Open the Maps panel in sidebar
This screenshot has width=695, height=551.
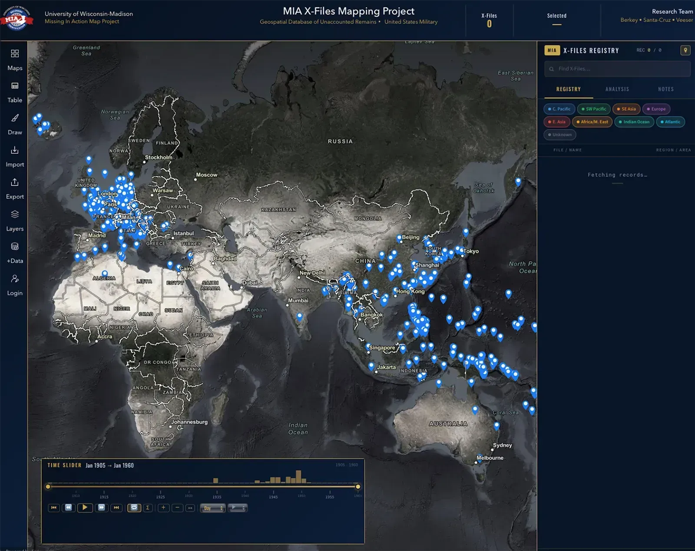15,59
